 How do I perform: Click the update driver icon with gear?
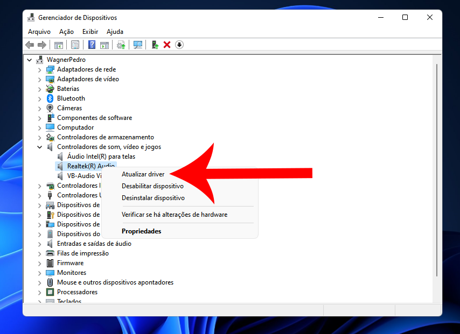(x=121, y=45)
